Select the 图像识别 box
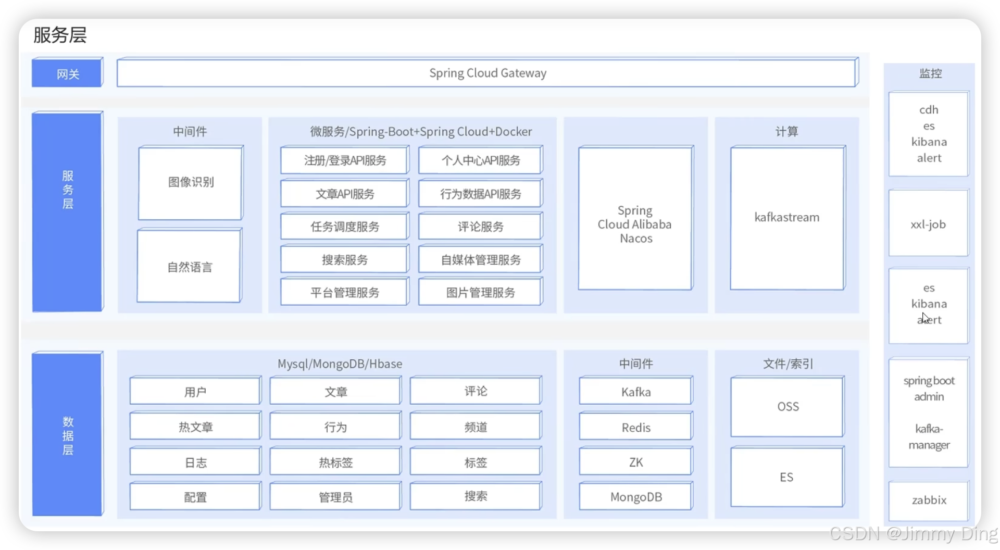1000x550 pixels. (x=191, y=183)
